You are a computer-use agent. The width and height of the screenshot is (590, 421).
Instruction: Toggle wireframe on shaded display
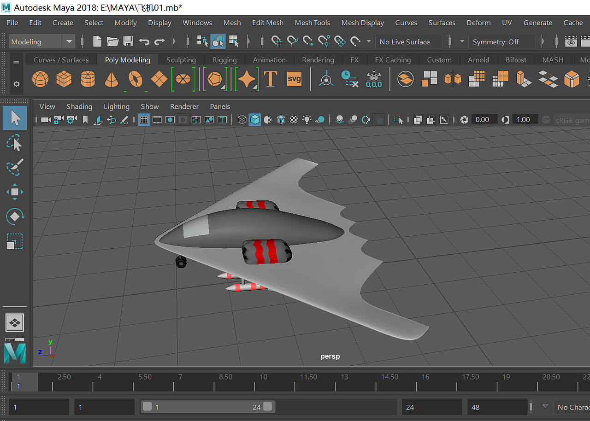tap(281, 120)
